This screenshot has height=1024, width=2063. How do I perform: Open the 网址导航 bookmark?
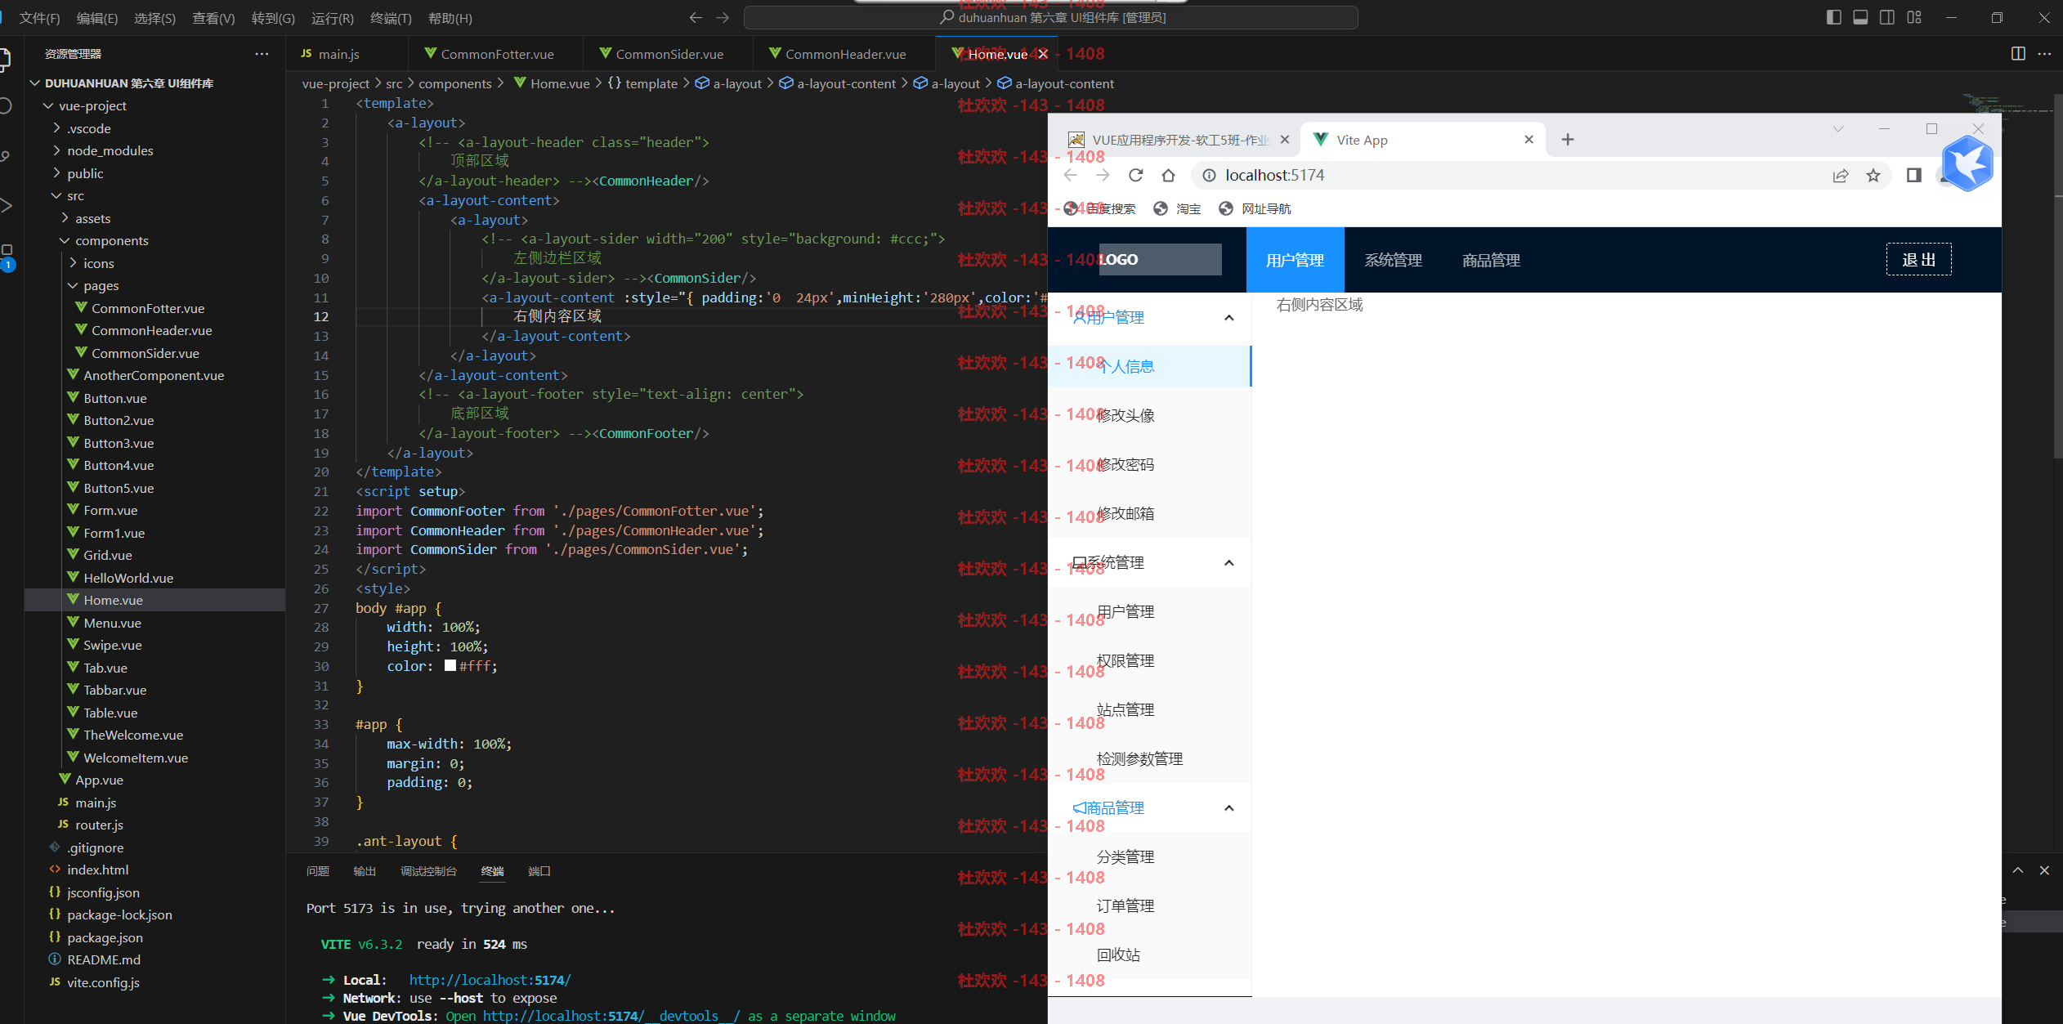[1255, 208]
